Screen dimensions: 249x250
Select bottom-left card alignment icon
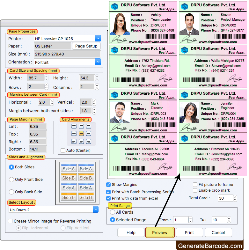(x=74, y=142)
